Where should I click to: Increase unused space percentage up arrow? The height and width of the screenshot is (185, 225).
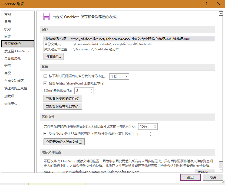[x=155, y=125]
